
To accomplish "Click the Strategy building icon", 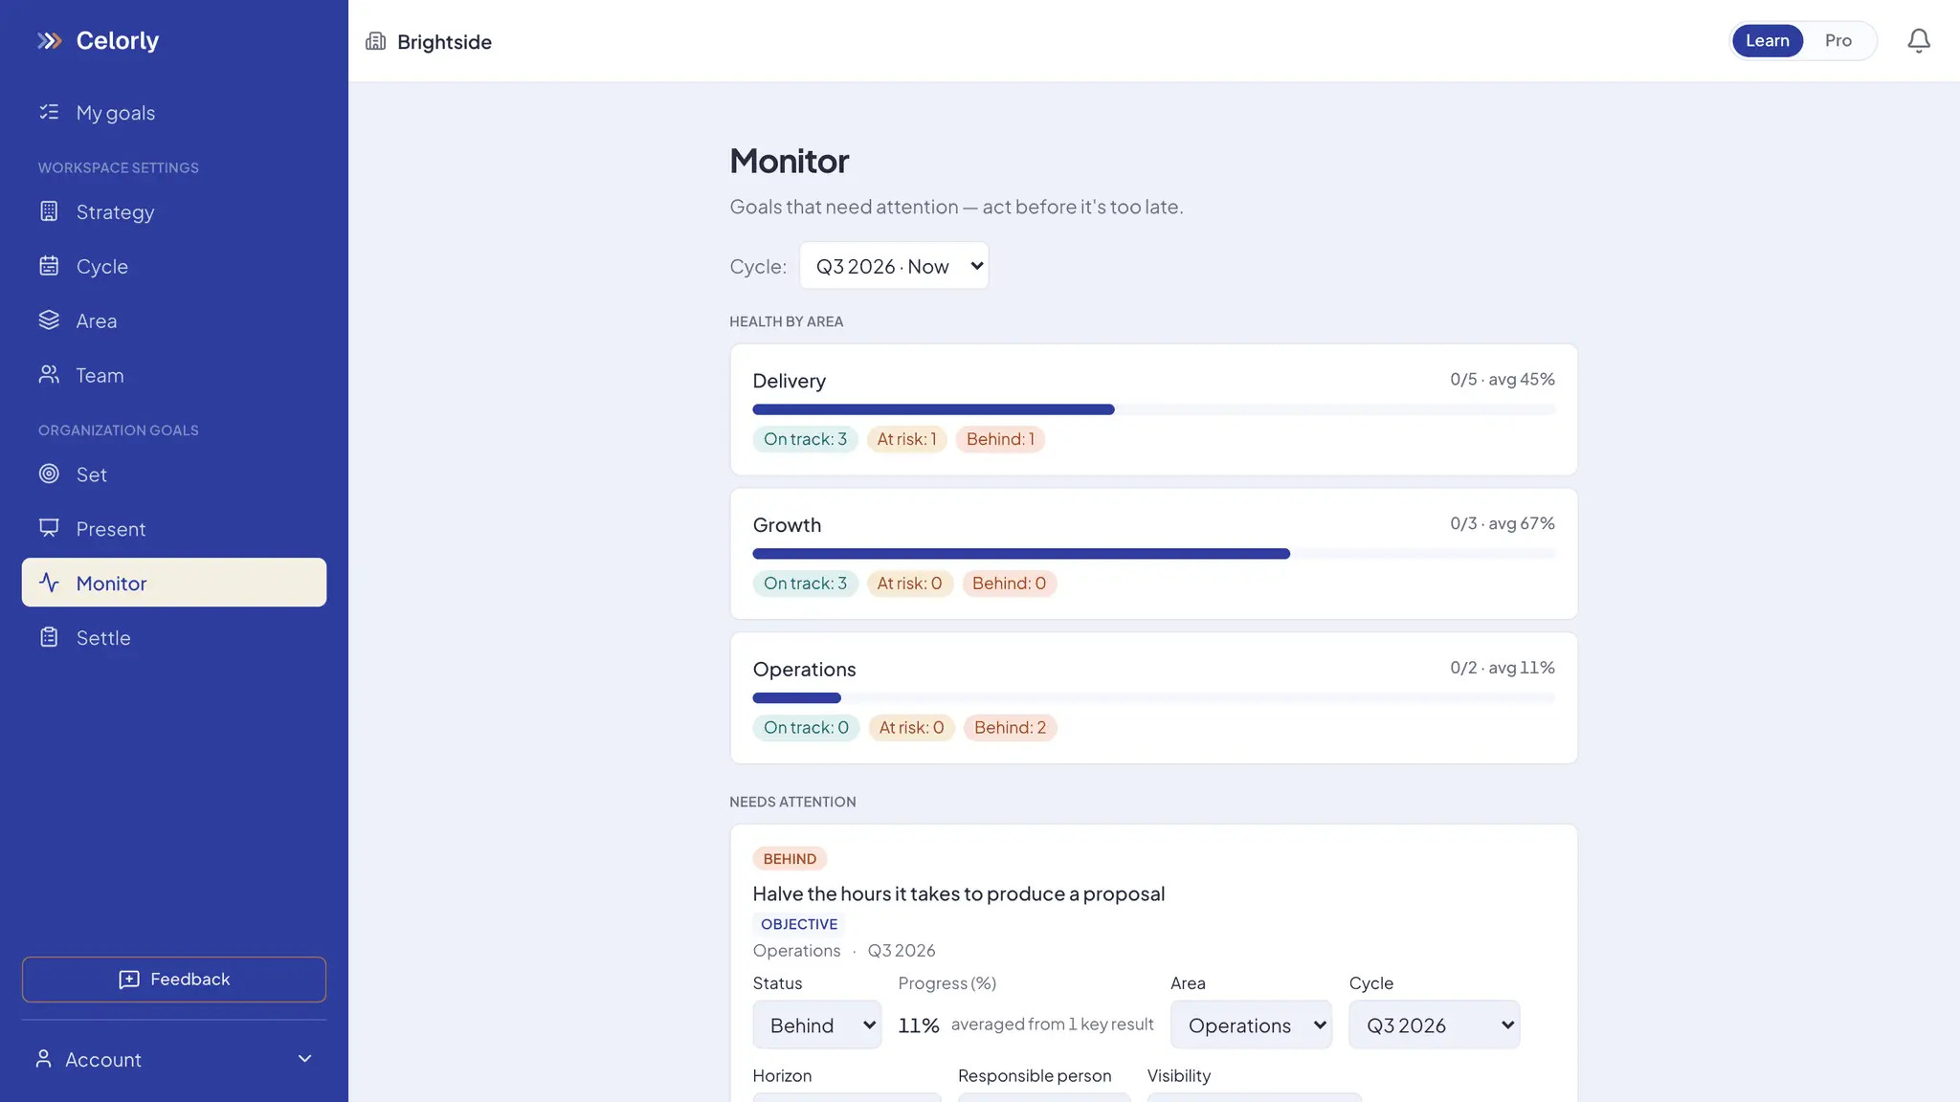I will click(x=49, y=211).
